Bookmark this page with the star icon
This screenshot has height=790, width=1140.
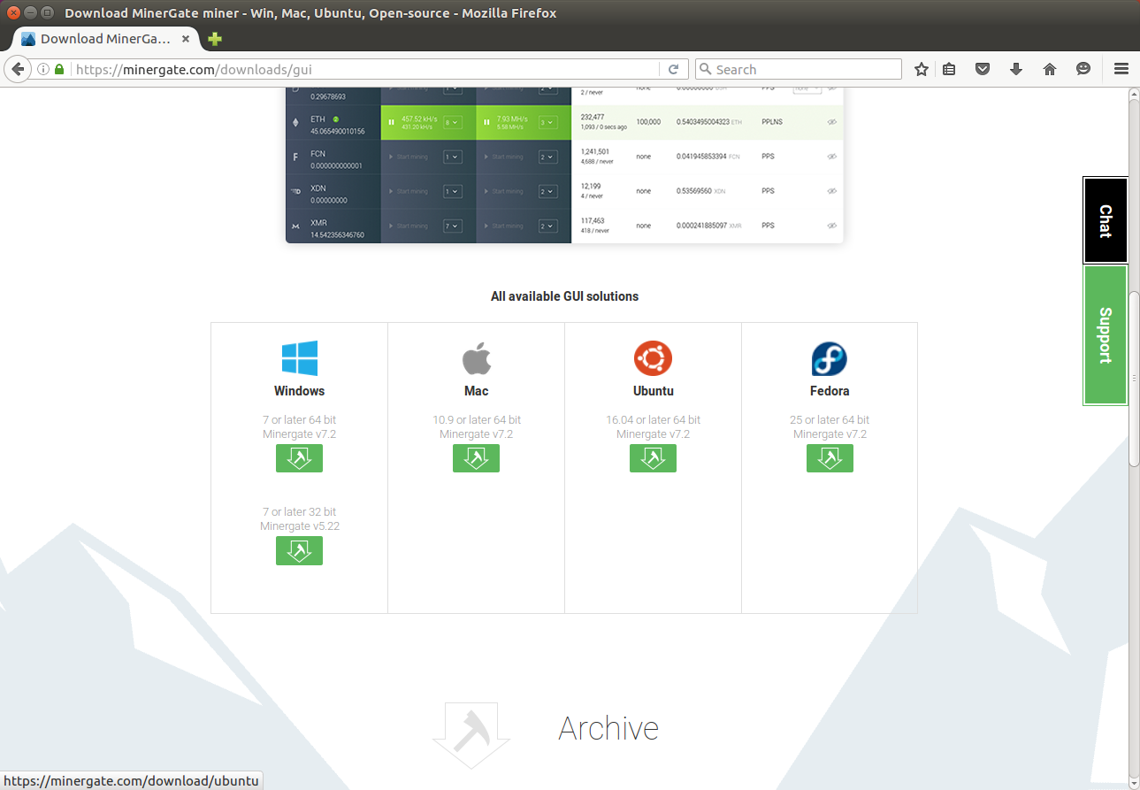click(x=922, y=69)
